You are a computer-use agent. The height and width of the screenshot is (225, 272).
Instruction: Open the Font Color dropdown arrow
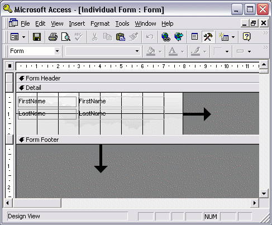tap(183, 51)
